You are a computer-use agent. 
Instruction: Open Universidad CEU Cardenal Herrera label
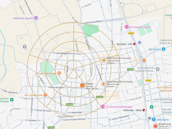pyautogui.click(x=145, y=69)
